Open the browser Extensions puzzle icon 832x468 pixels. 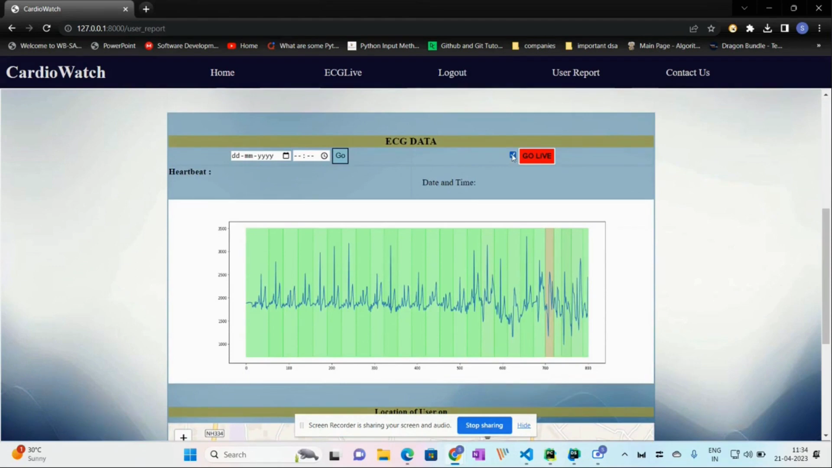(x=750, y=28)
